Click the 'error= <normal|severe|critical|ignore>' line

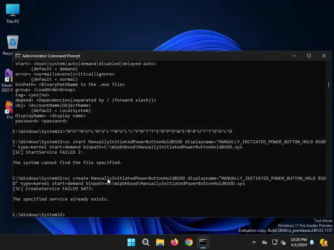click(65, 74)
